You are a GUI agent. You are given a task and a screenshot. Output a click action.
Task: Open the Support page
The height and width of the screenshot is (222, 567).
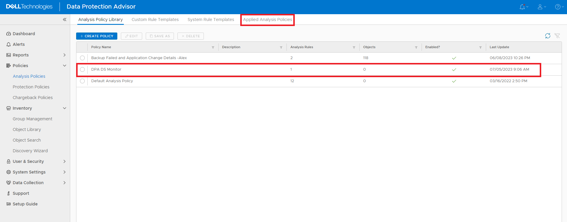coord(21,193)
